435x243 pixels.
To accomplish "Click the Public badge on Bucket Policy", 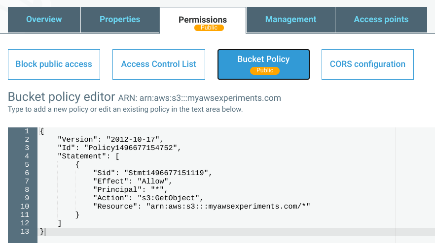I will click(x=265, y=70).
